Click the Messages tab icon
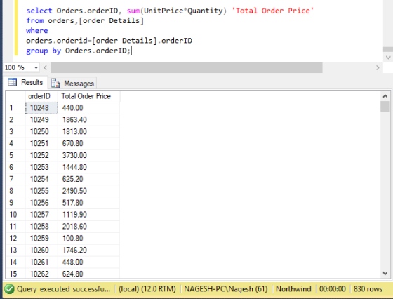This screenshot has height=299, width=393. [55, 84]
